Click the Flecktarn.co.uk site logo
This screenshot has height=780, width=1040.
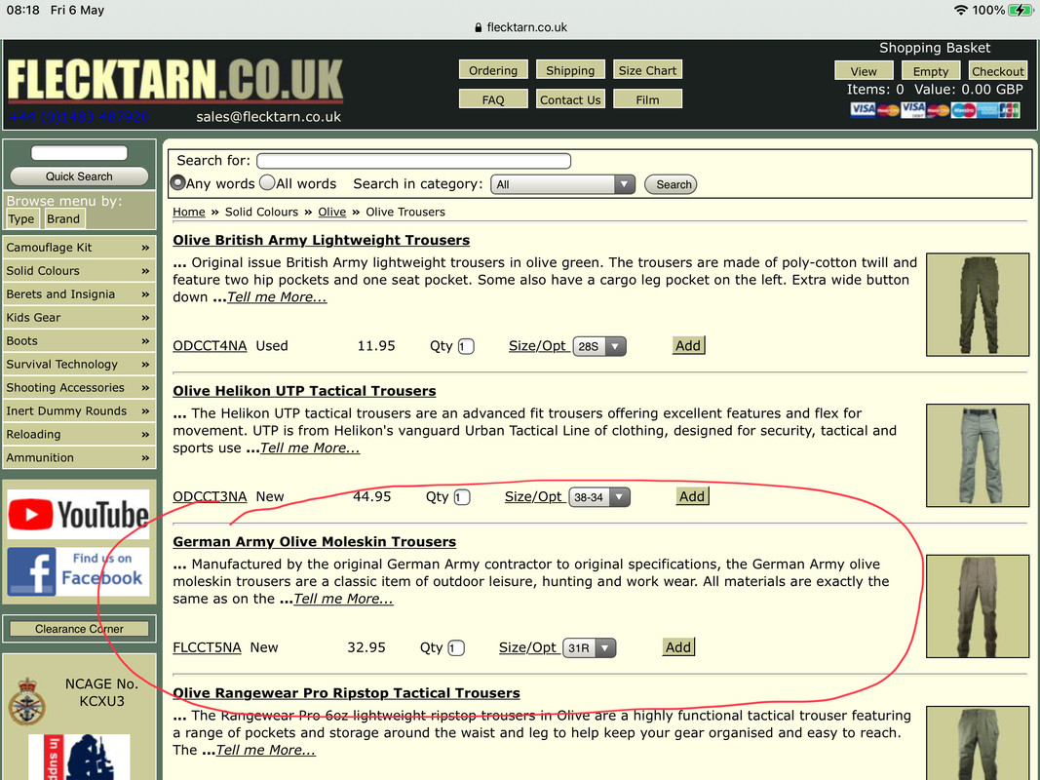175,81
